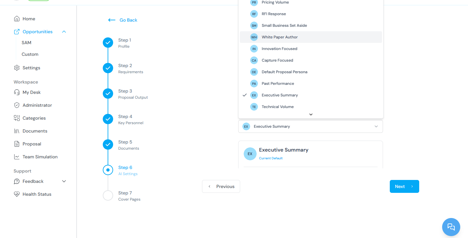Open the Executive Summary persona dropdown
This screenshot has width=468, height=238.
[311, 126]
